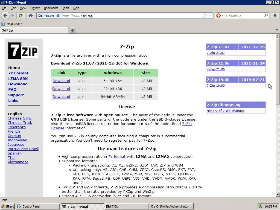This screenshot has height=210, width=280.
Task: Open the downloads arrow button
Action: (275, 16)
